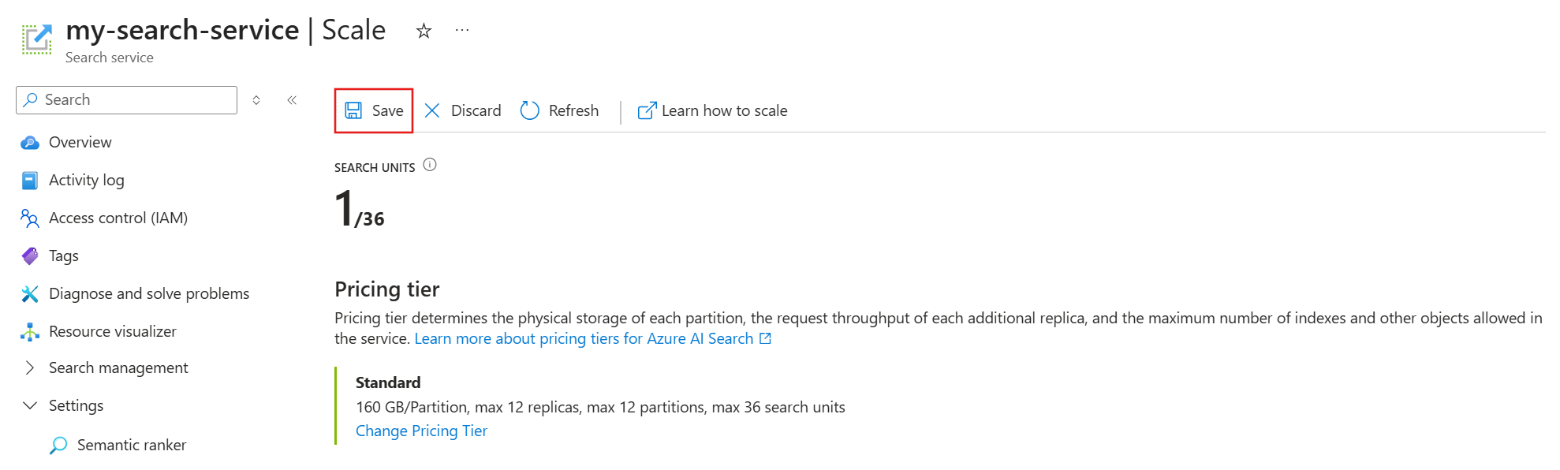1560x470 pixels.
Task: Open the ellipsis more options menu
Action: click(x=462, y=31)
